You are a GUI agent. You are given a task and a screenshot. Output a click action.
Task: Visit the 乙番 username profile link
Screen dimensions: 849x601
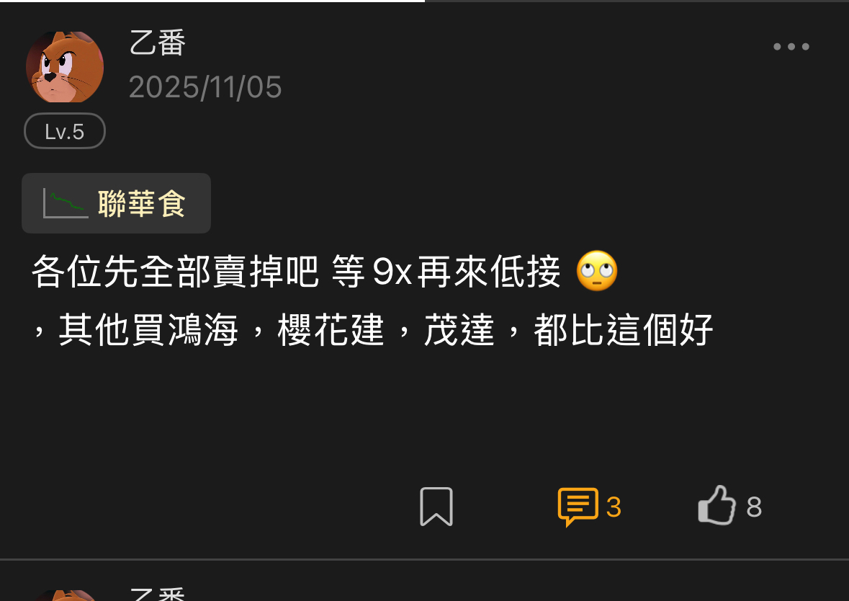(x=158, y=43)
